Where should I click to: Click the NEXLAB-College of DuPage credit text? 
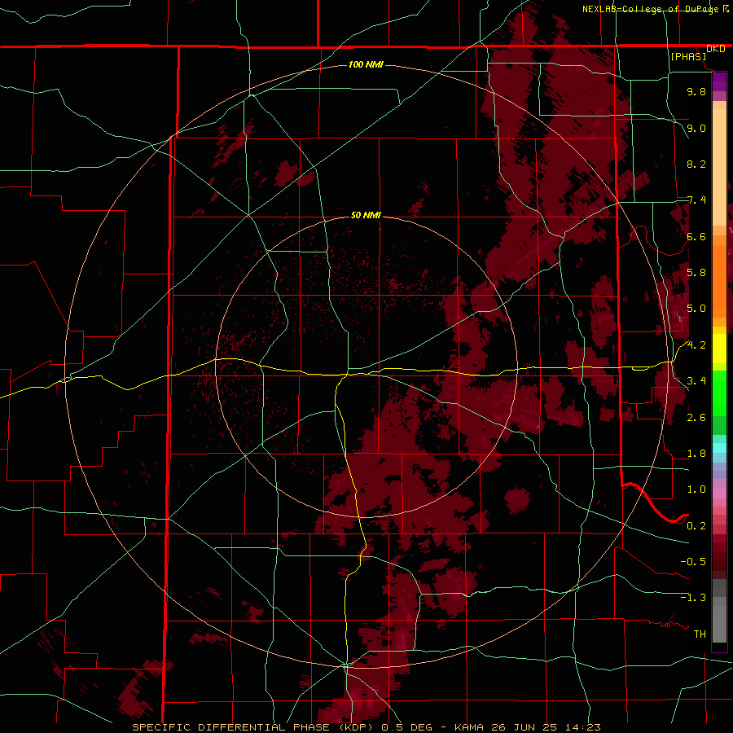click(651, 9)
